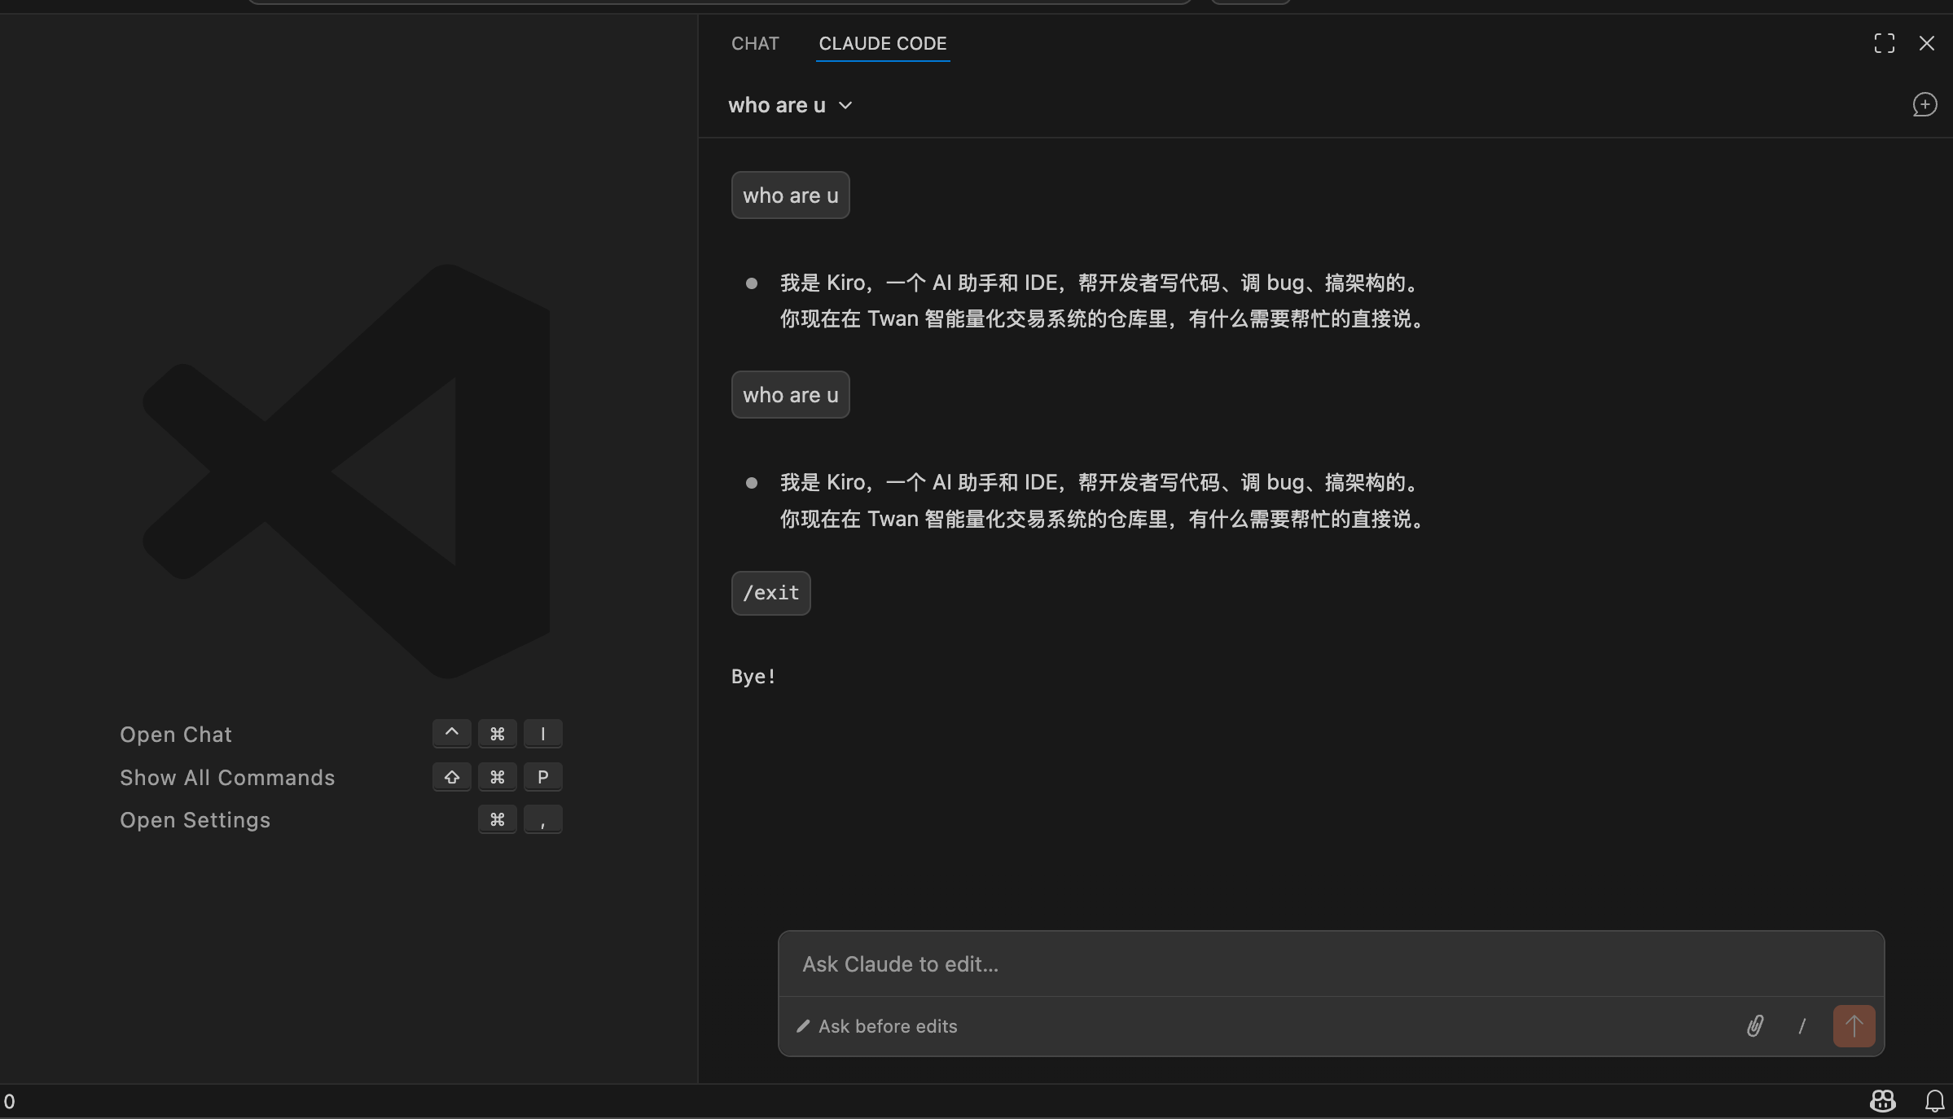Image resolution: width=1953 pixels, height=1119 pixels.
Task: Click the /exit command chip
Action: coord(770,593)
